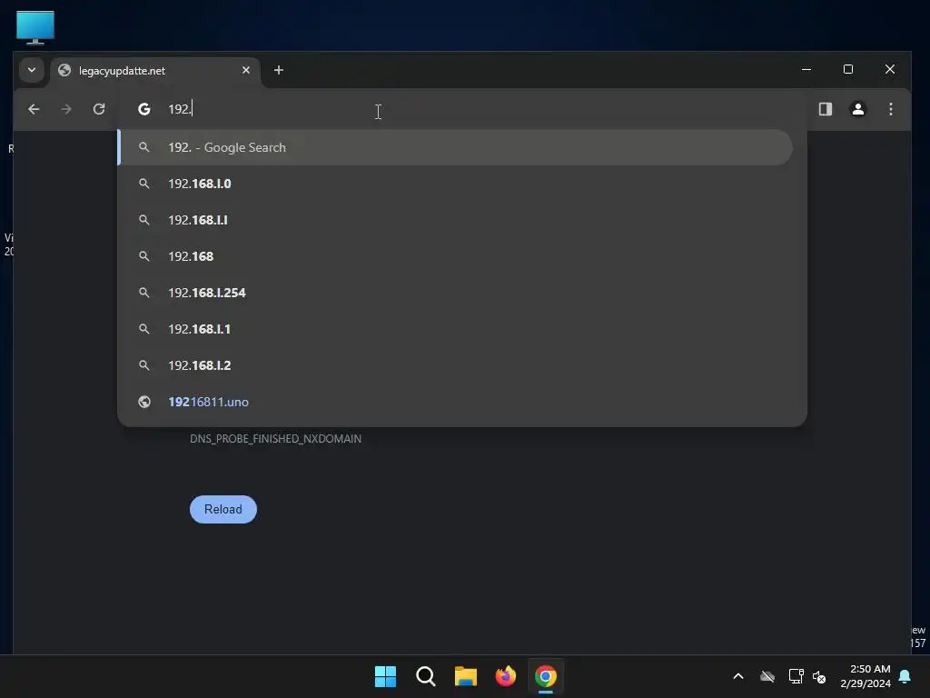Click the blue Reload button

click(x=223, y=509)
